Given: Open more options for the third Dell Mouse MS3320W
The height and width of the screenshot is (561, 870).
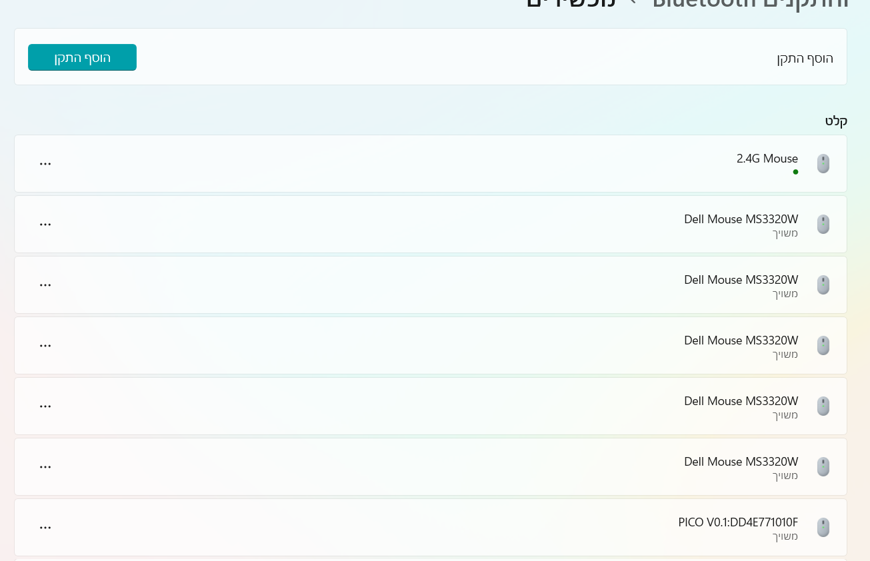Looking at the screenshot, I should coord(45,346).
